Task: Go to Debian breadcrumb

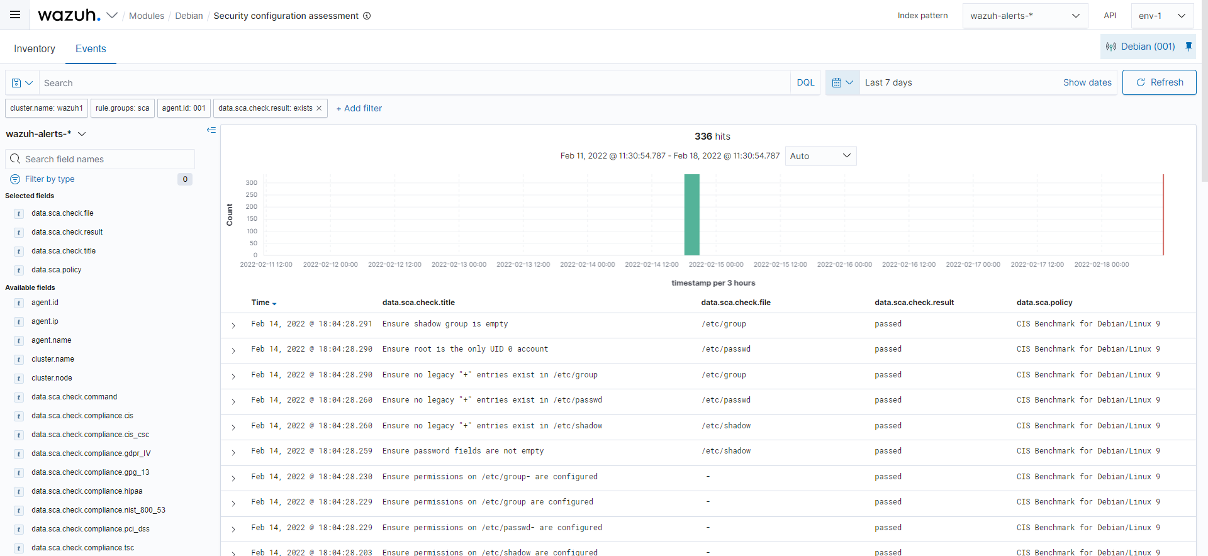Action: [189, 16]
